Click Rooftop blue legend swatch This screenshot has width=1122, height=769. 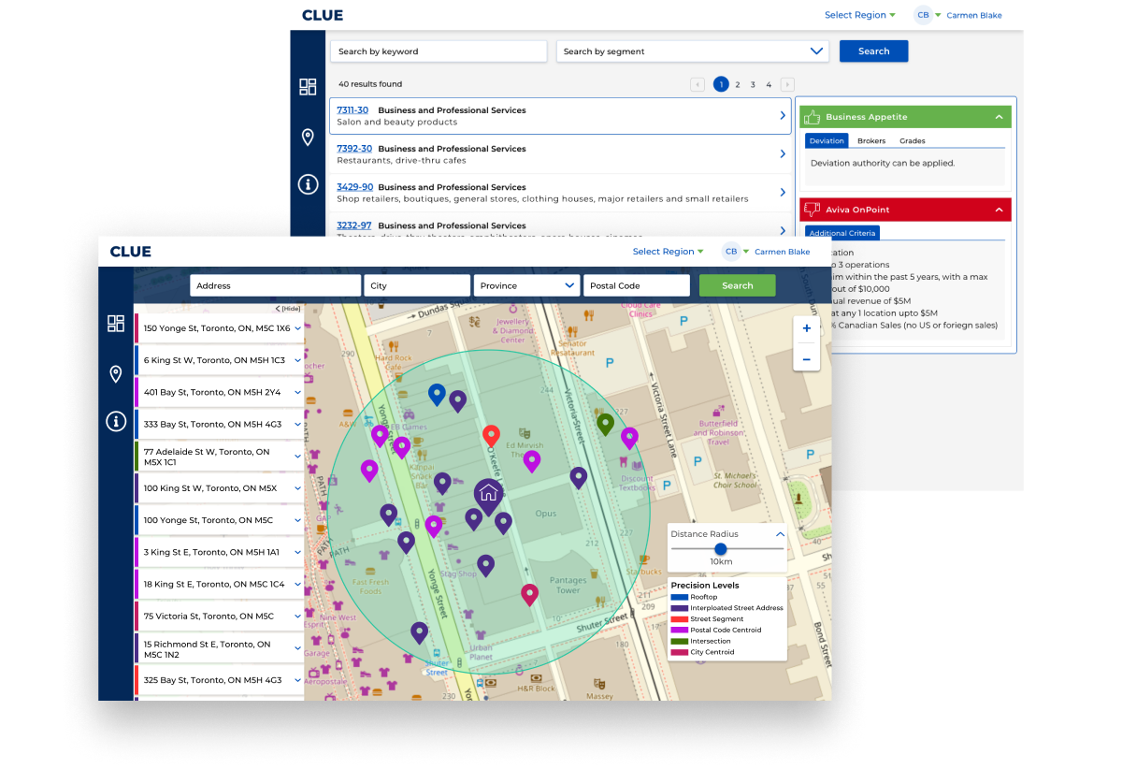(680, 597)
